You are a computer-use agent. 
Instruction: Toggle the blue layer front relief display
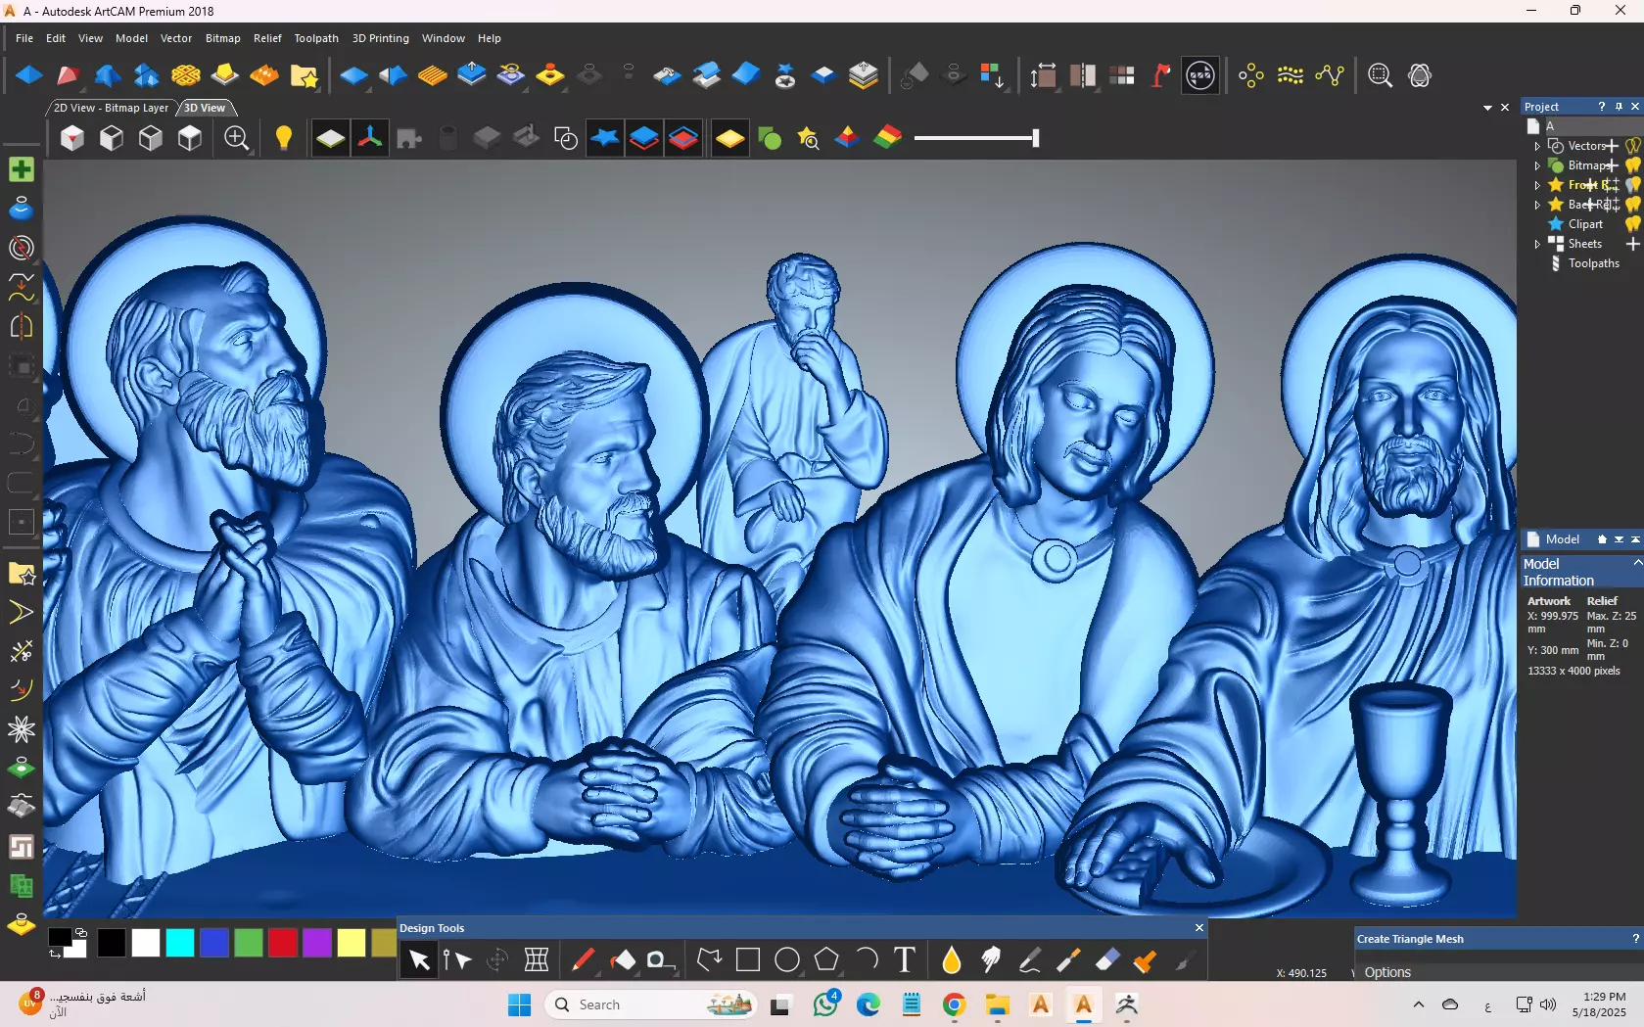644,138
